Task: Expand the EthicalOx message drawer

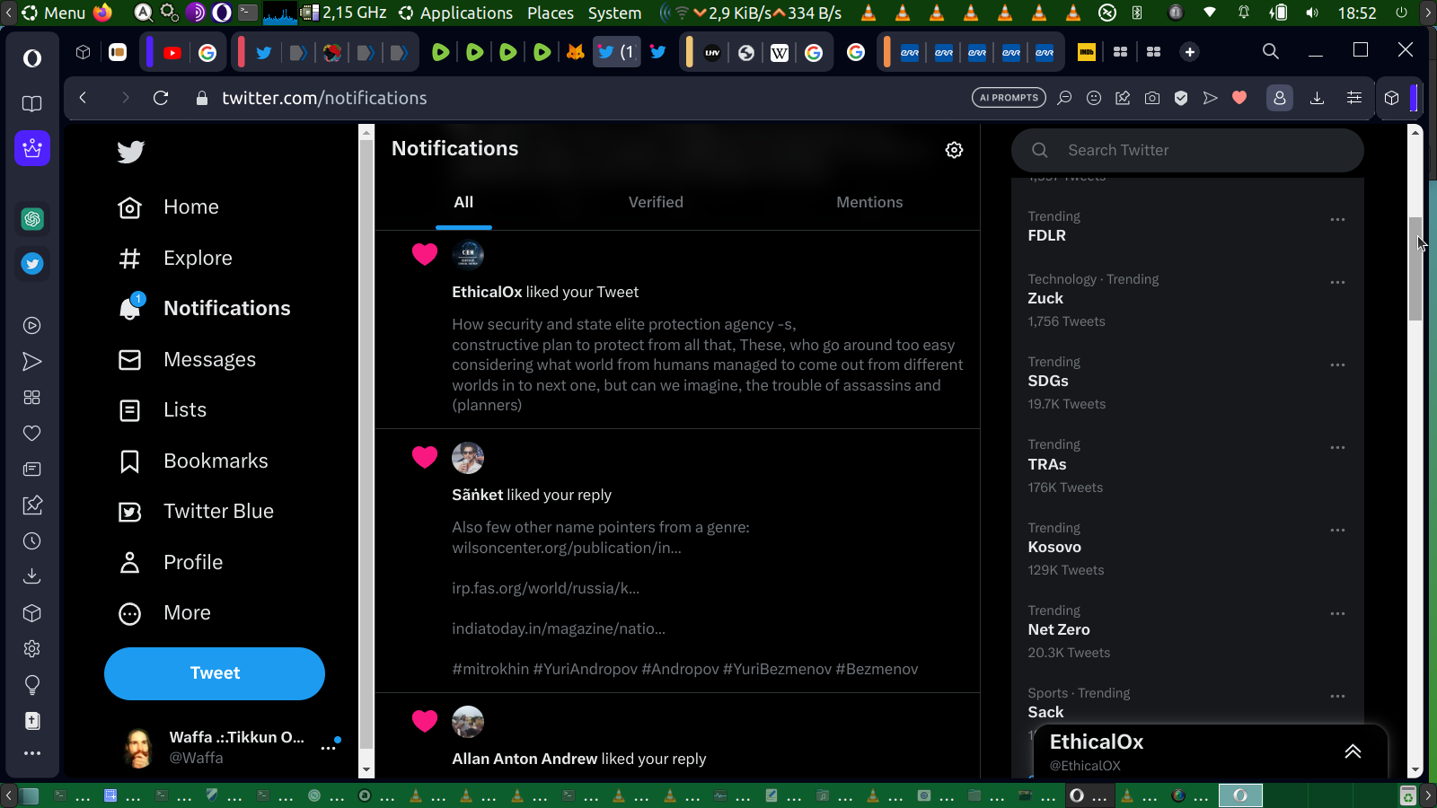Action: (x=1353, y=751)
